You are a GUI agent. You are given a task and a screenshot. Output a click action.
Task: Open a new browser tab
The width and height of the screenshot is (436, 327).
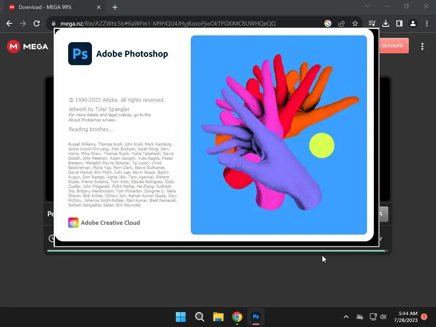tap(115, 7)
